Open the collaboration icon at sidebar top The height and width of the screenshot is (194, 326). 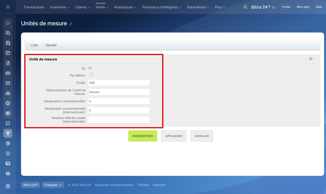[8, 23]
